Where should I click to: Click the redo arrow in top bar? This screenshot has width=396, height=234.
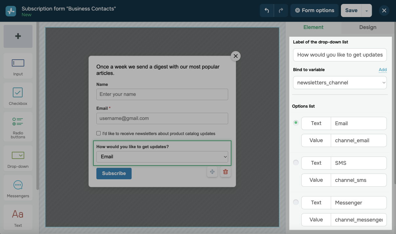(x=281, y=10)
